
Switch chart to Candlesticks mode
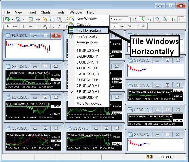pyautogui.click(x=141, y=19)
